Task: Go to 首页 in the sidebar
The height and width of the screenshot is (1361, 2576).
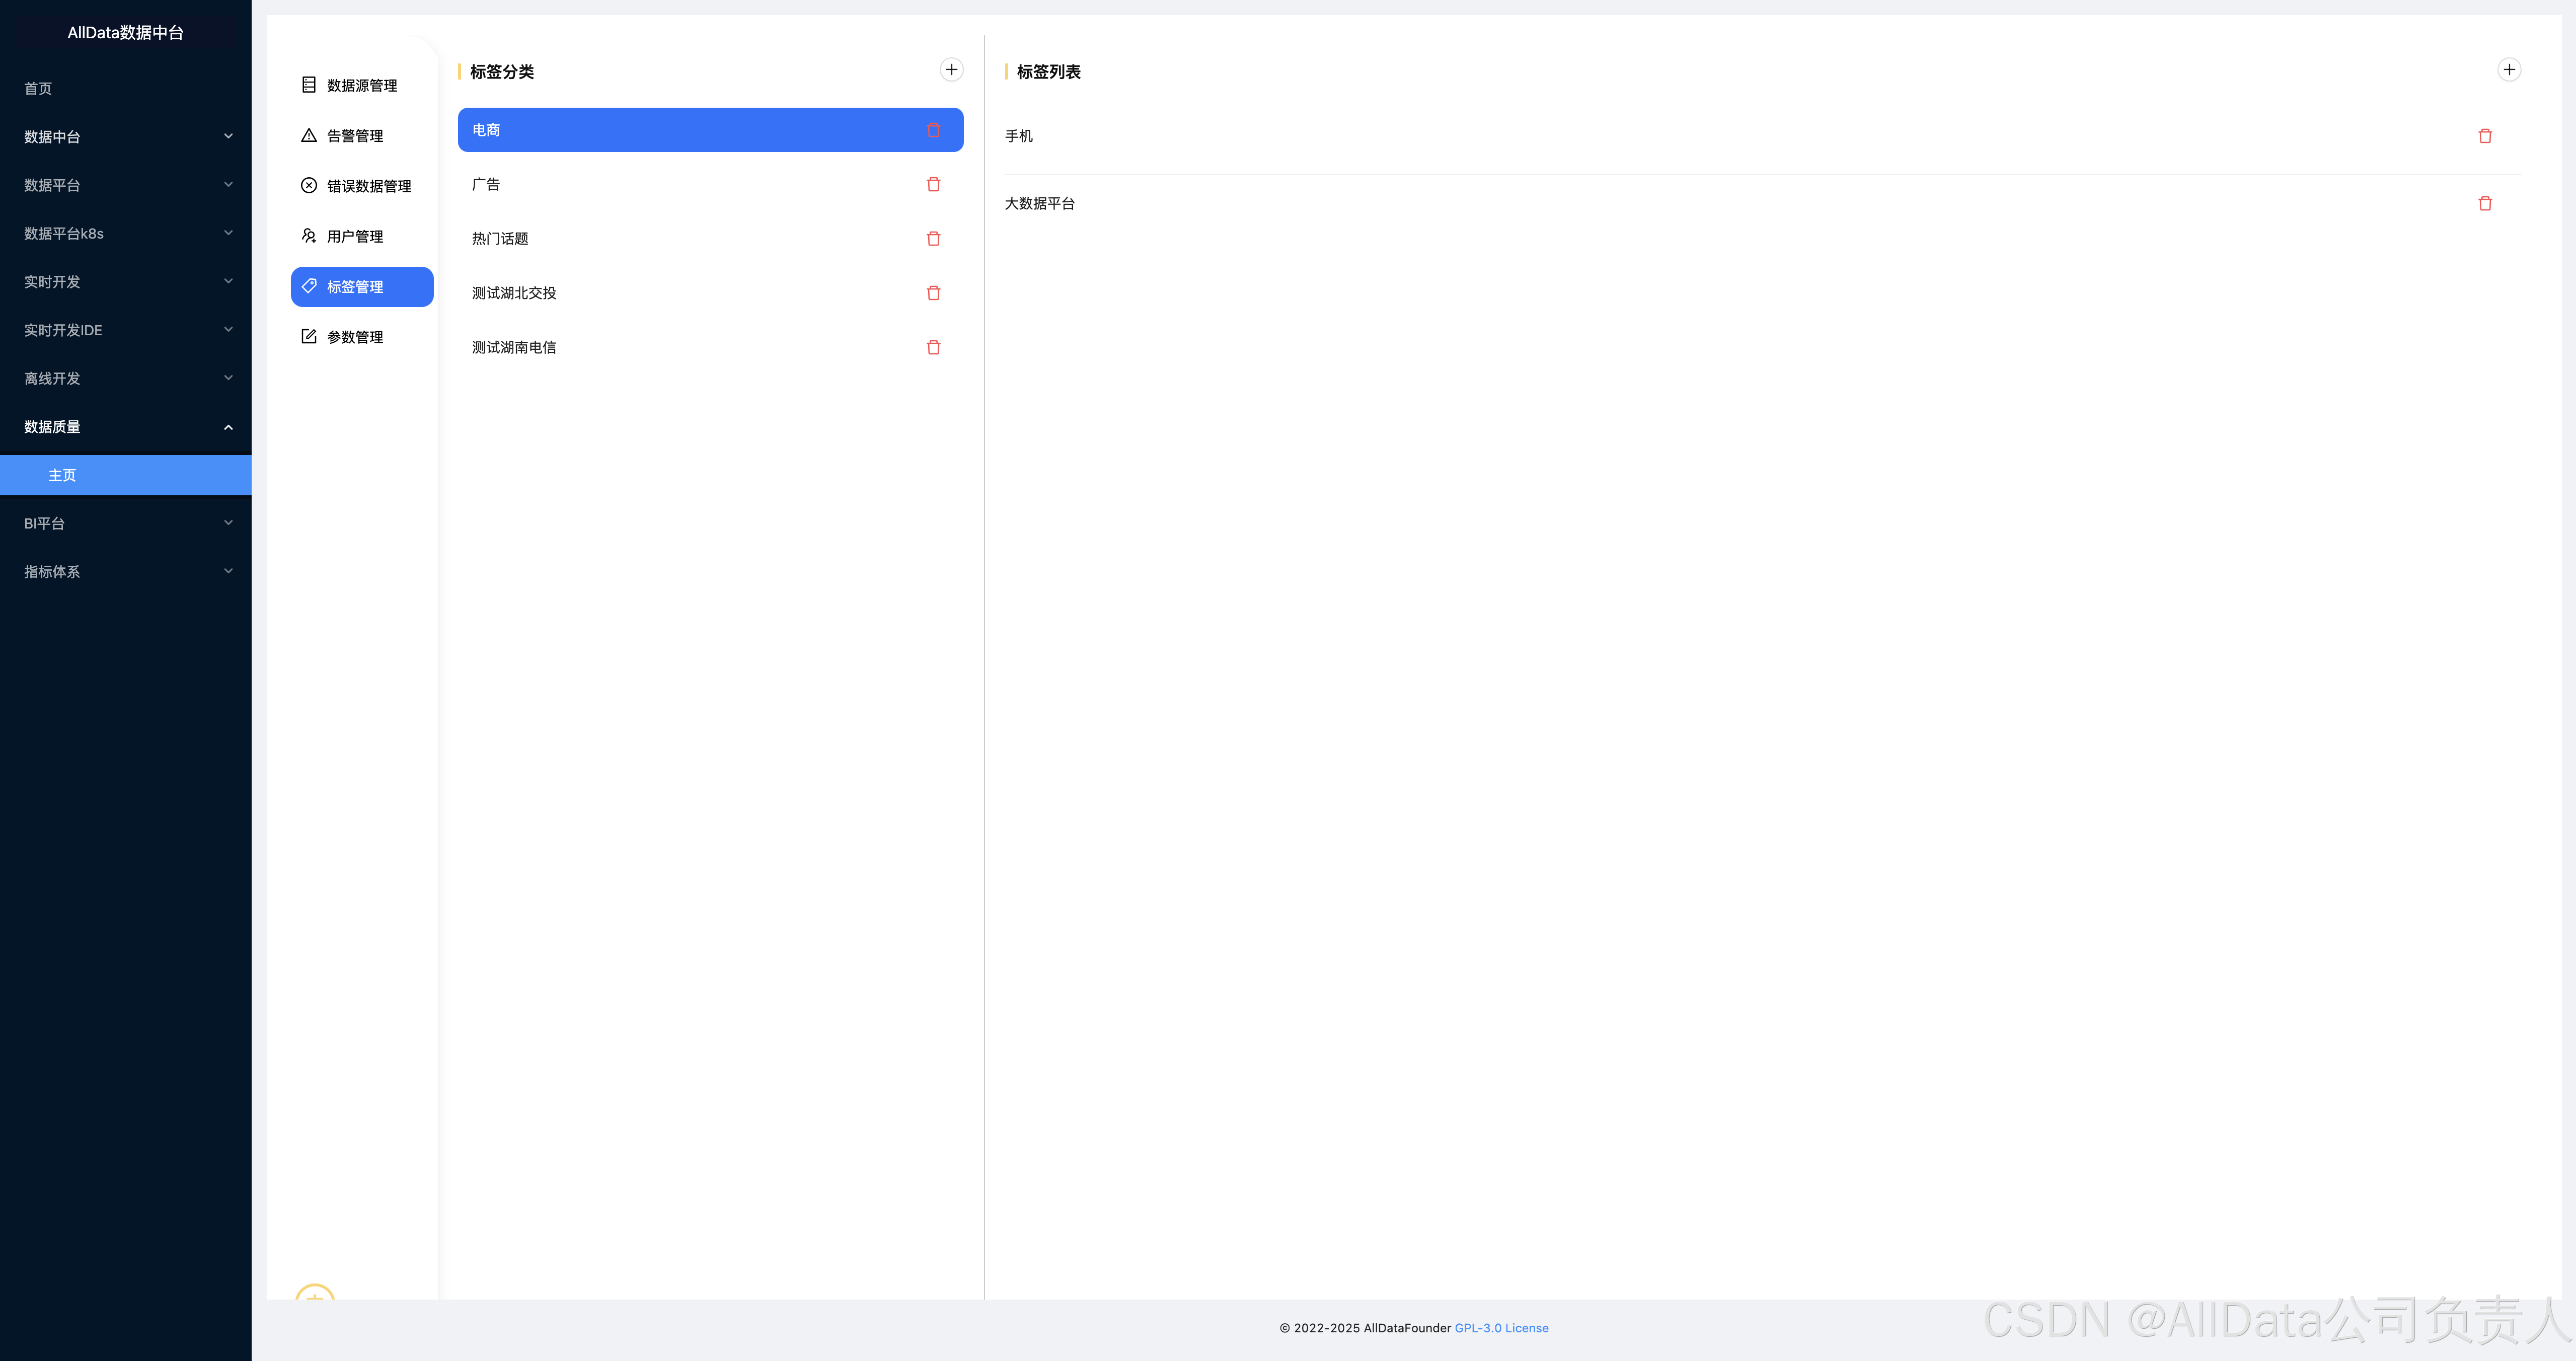Action: 38,89
